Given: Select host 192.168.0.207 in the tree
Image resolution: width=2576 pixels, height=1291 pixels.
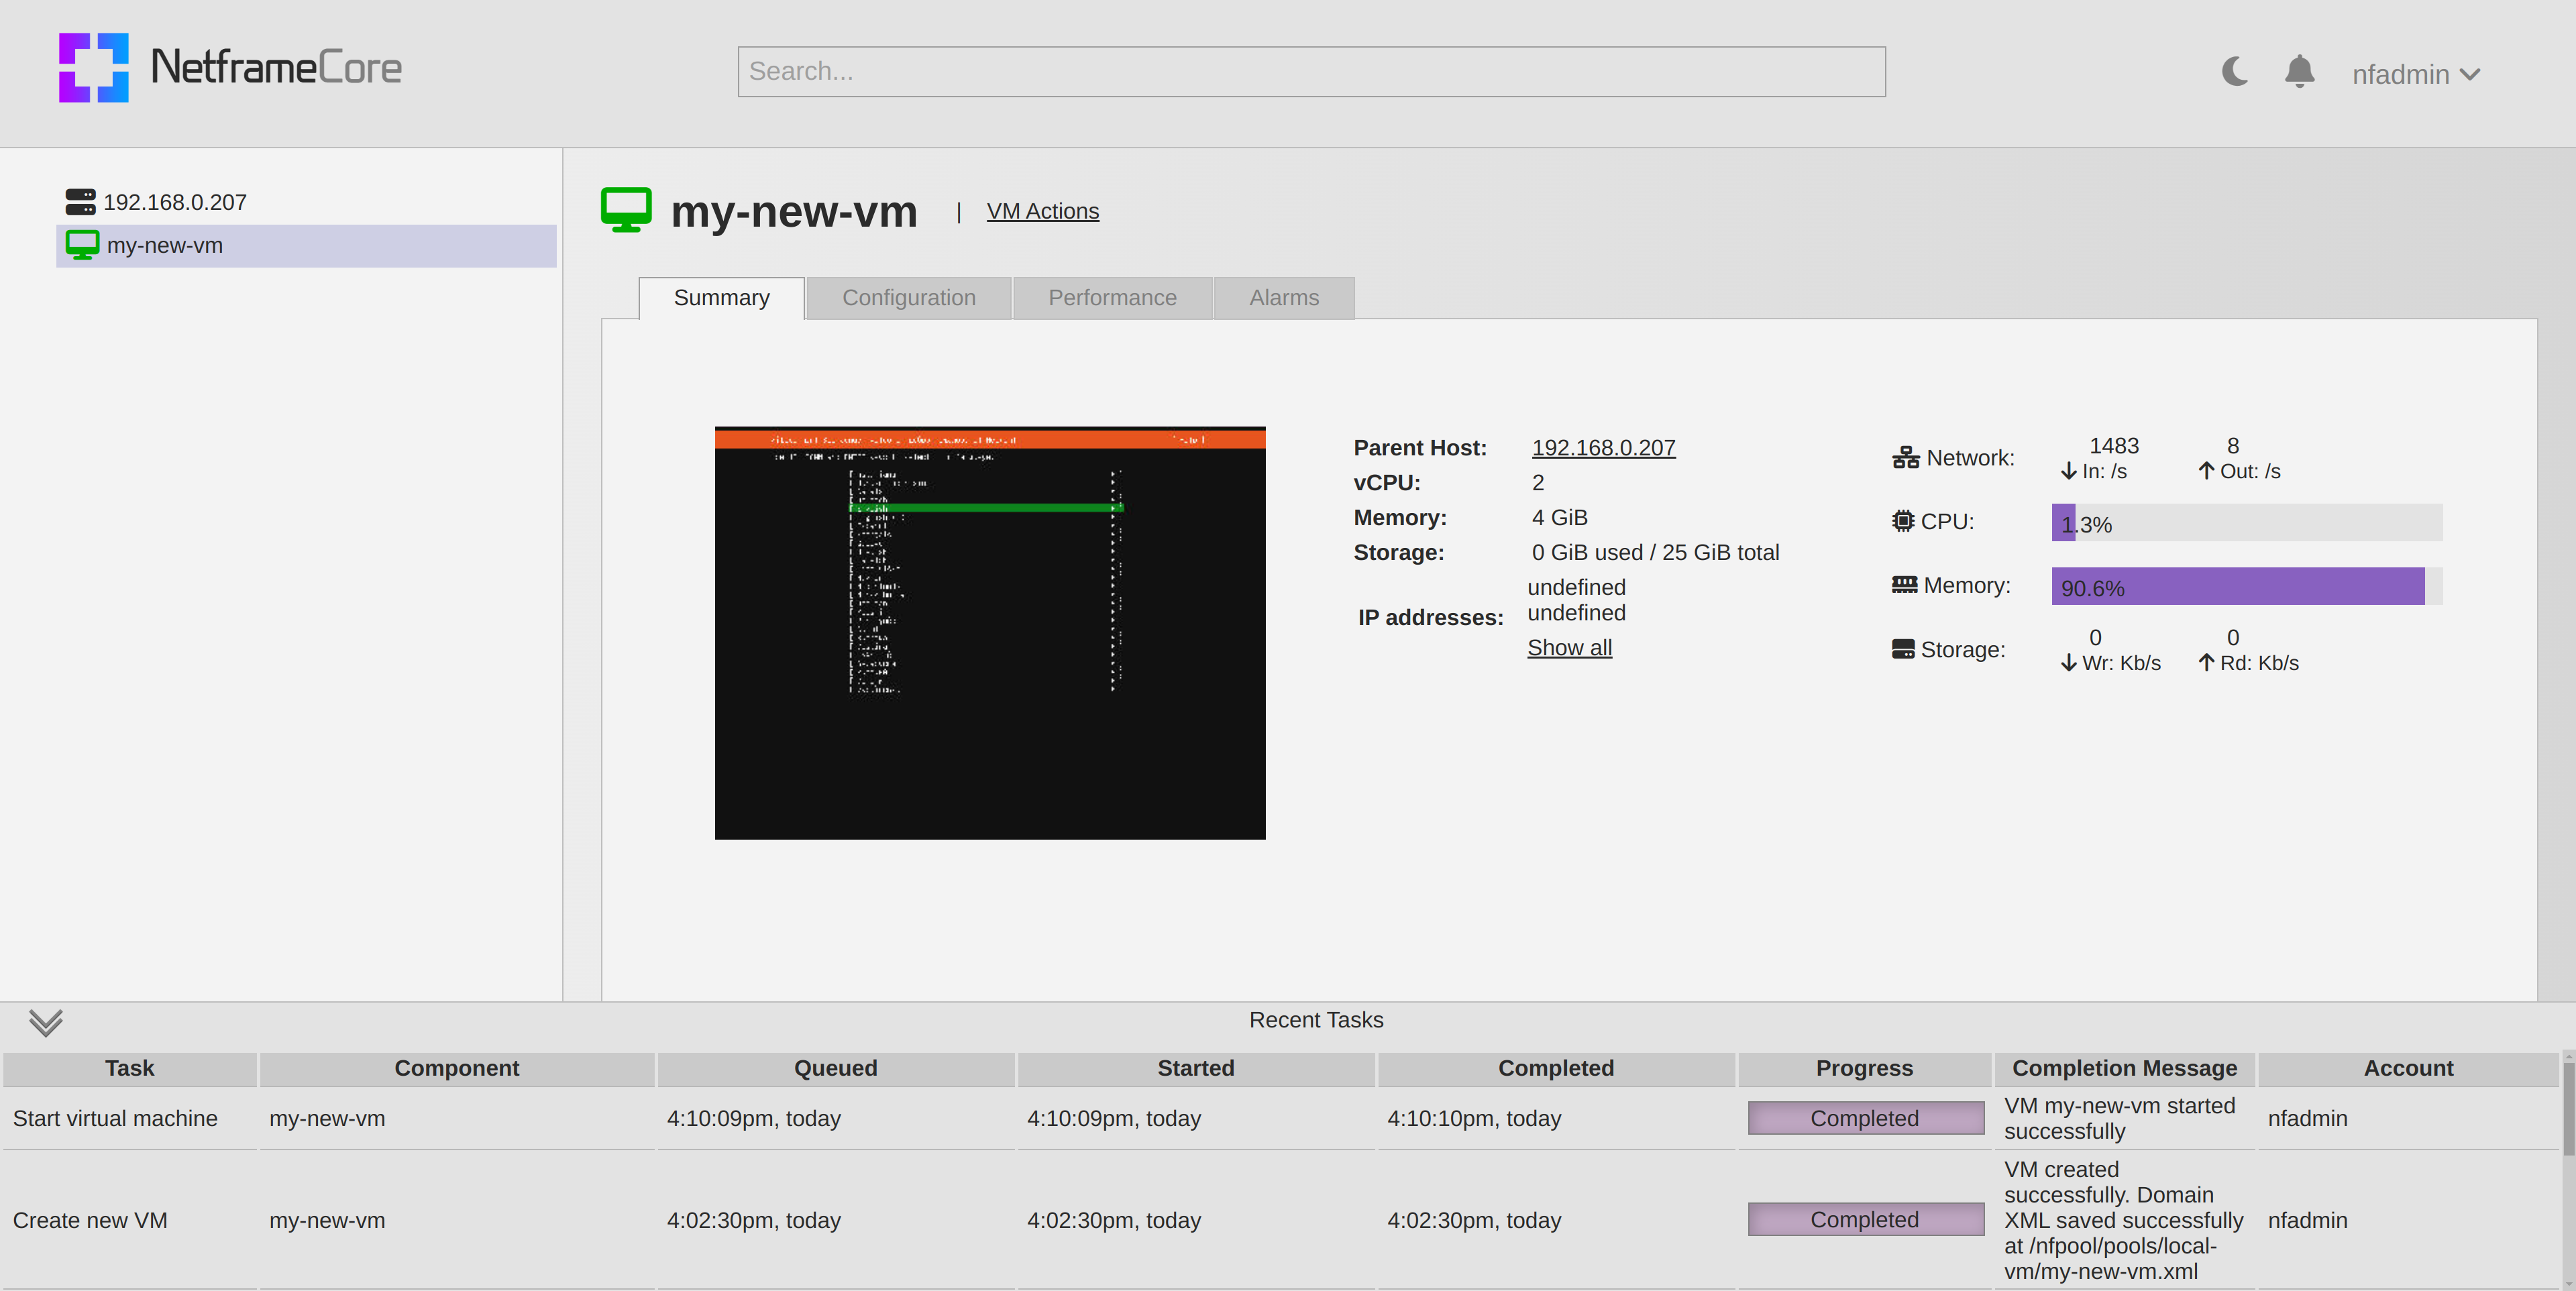Looking at the screenshot, I should [174, 202].
